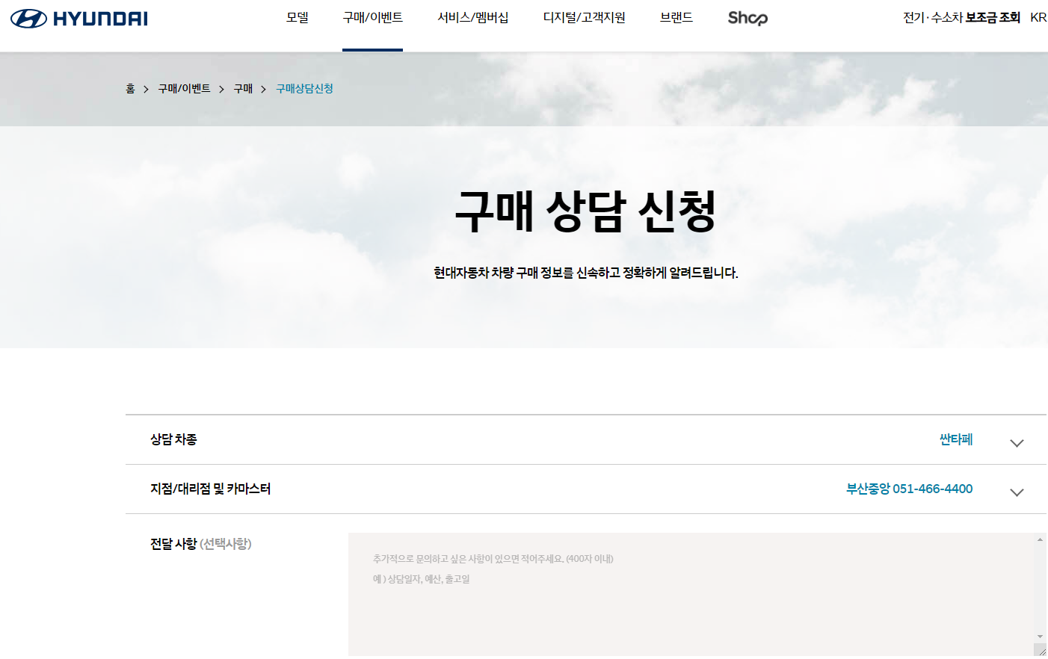Switch to the 구매/이벤트 tab

tap(372, 18)
